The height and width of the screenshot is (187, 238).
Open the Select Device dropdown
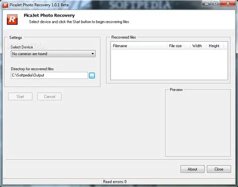click(53, 54)
